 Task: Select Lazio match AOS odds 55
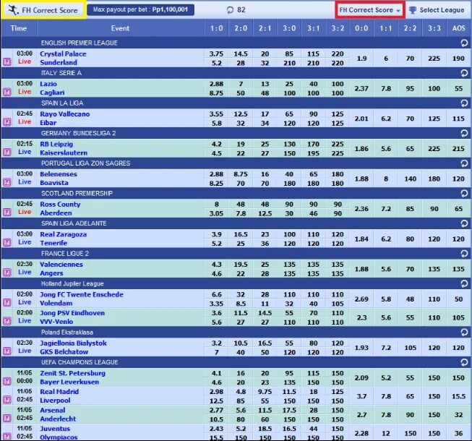coord(458,88)
